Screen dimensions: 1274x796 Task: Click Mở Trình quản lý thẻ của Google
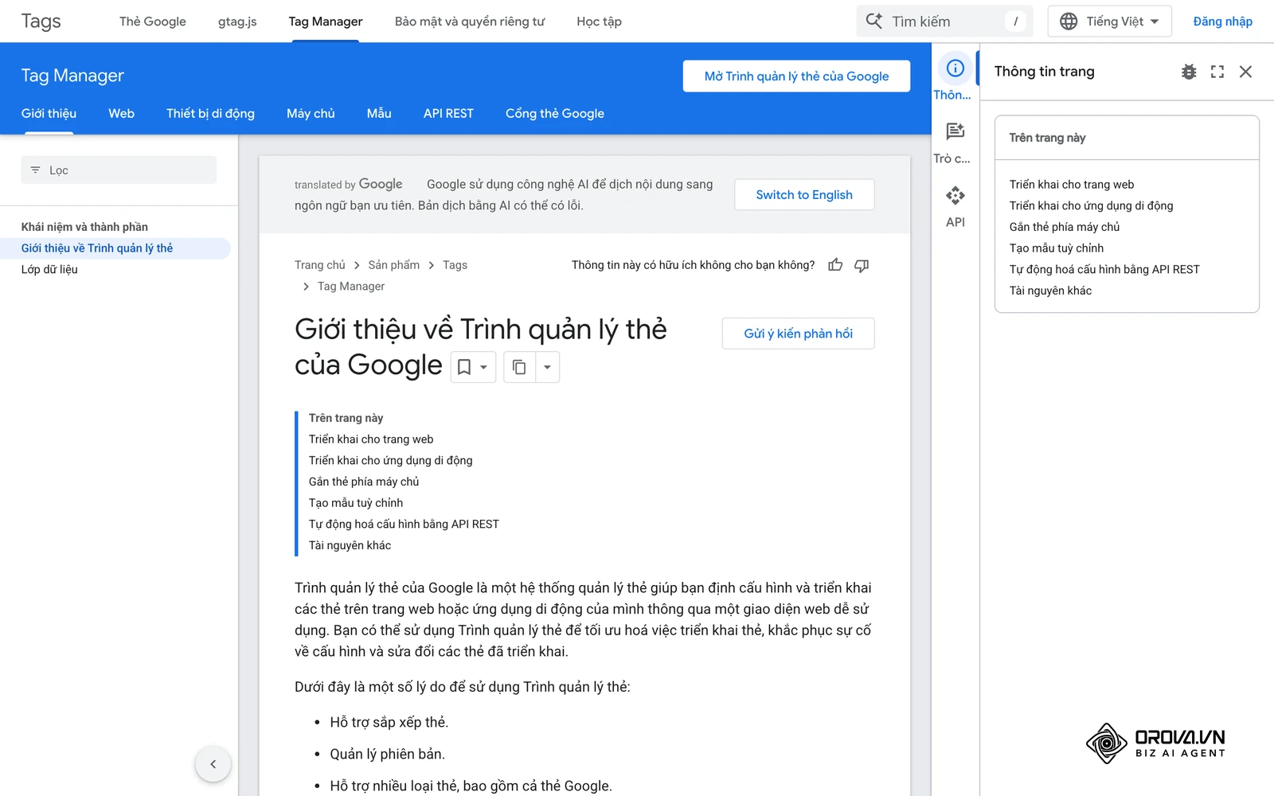click(x=796, y=76)
